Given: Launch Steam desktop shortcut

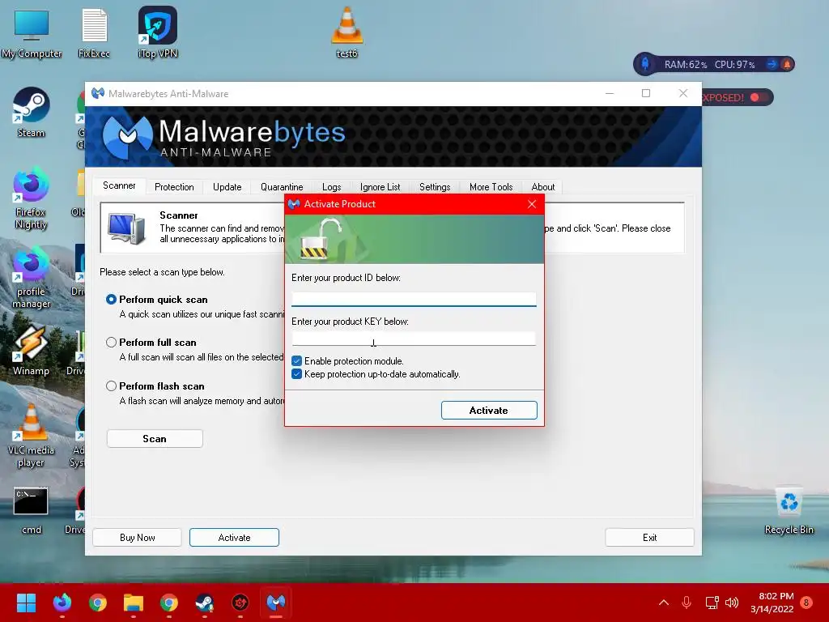Looking at the screenshot, I should (x=32, y=112).
